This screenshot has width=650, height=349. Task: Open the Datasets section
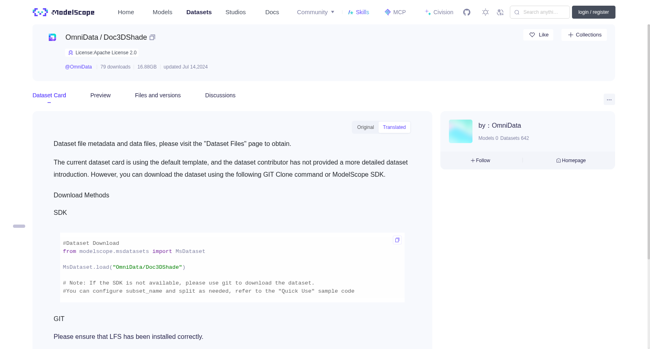coord(199,12)
